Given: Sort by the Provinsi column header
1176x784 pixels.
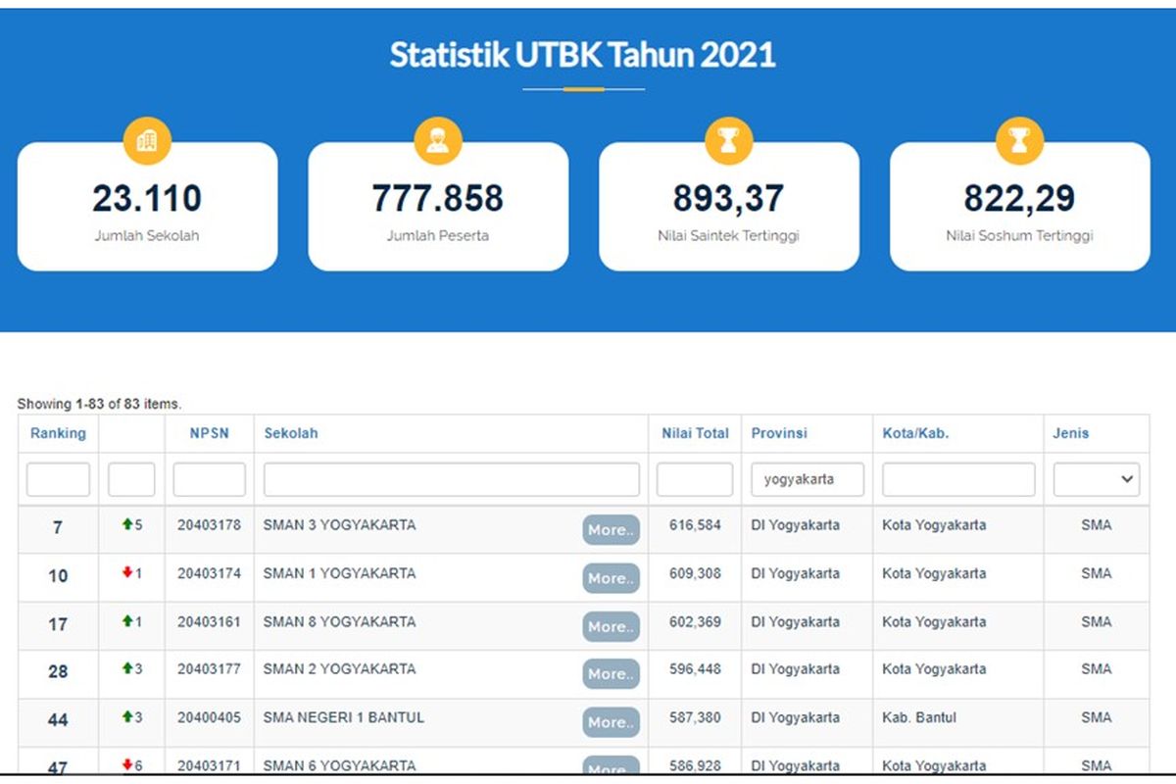Looking at the screenshot, I should 779,433.
